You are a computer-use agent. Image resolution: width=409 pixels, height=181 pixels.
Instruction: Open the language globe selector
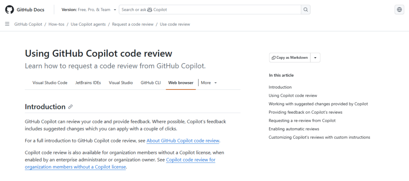point(399,10)
